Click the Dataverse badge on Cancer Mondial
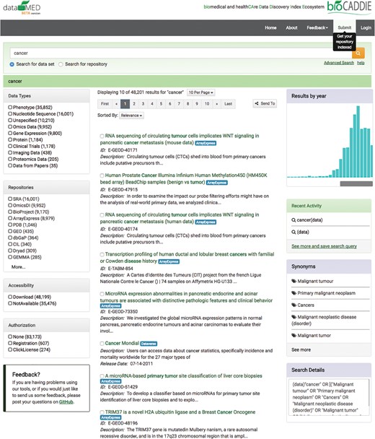375x439 pixels. tap(149, 344)
